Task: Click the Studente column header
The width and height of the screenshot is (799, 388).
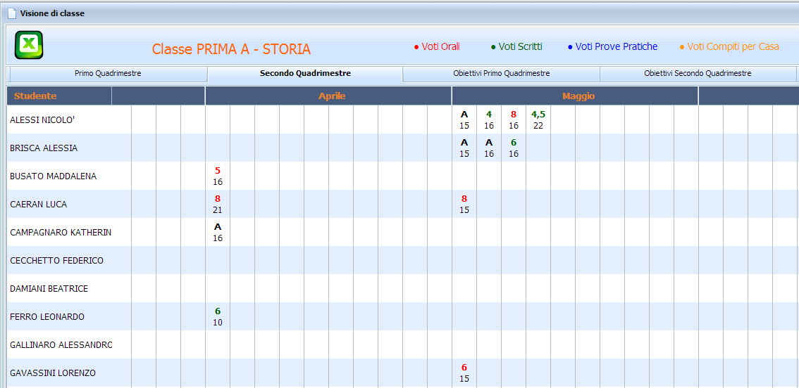Action: [x=35, y=96]
